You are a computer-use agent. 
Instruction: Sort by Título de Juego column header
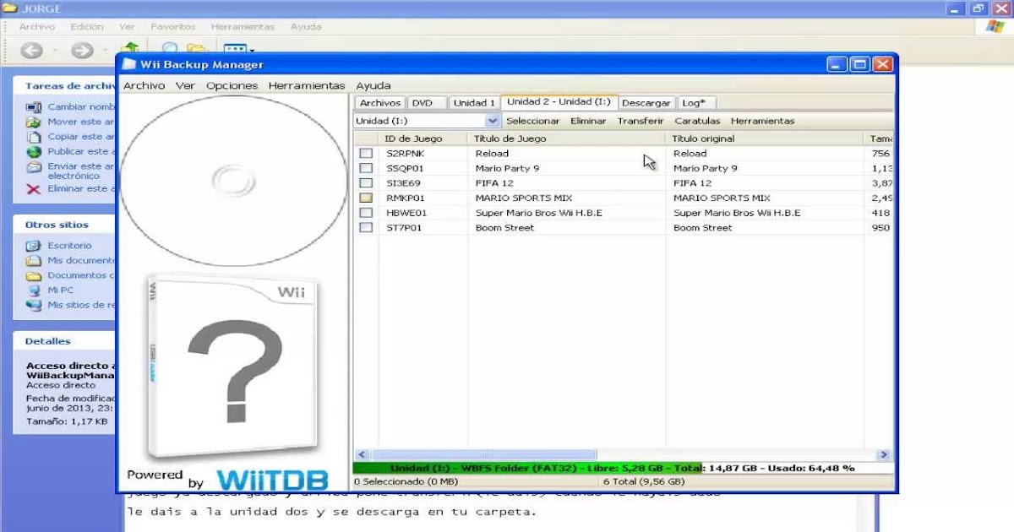(x=566, y=138)
